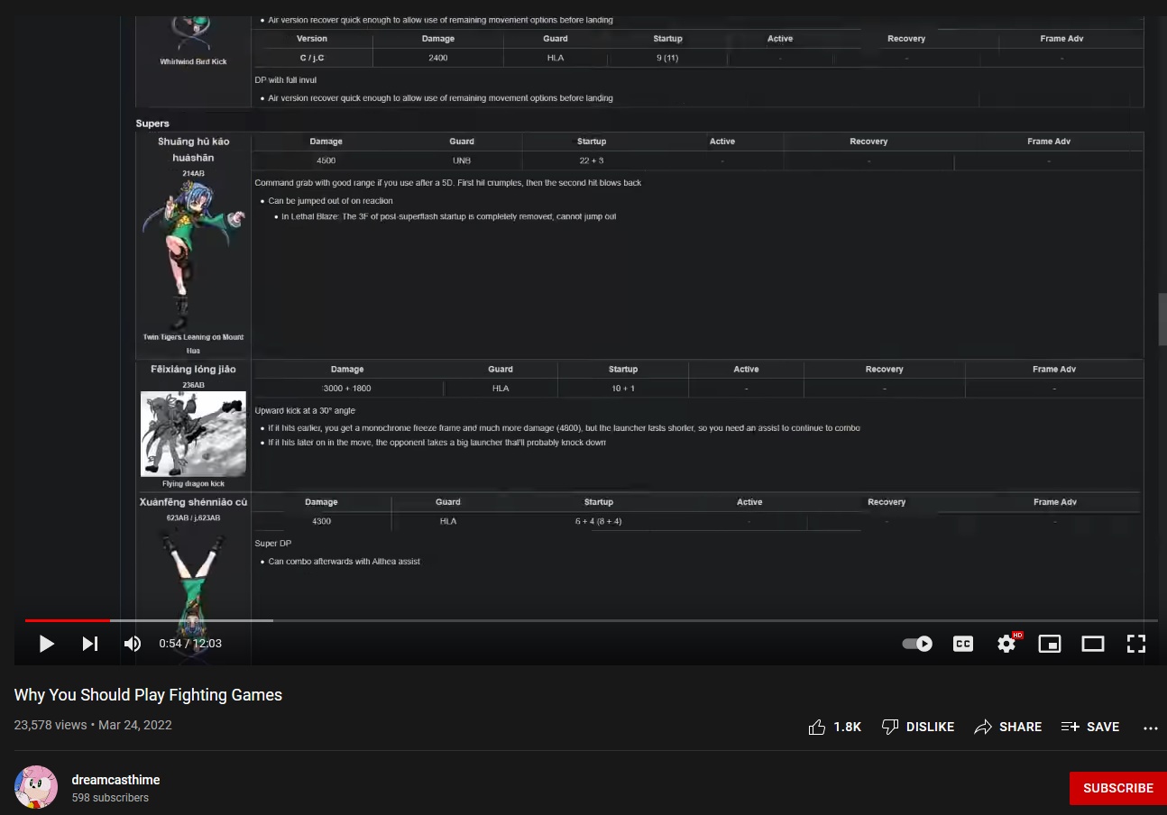Open dreamcasthime channel avatar
The height and width of the screenshot is (815, 1167).
[36, 787]
